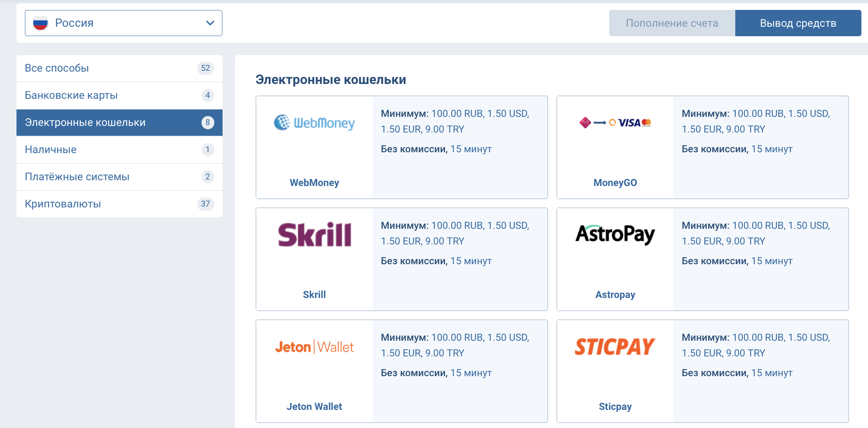Show Все способы category
Viewport: 868px width, 428px height.
pyautogui.click(x=57, y=68)
